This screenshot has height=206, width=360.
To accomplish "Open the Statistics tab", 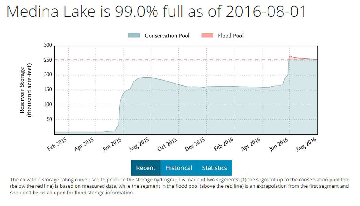I will pos(214,168).
